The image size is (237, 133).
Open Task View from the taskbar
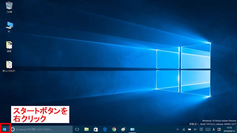(x=77, y=129)
